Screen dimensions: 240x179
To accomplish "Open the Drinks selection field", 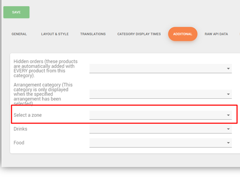I will (x=157, y=129).
